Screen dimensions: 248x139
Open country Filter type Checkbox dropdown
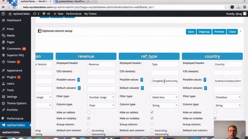click(x=227, y=97)
